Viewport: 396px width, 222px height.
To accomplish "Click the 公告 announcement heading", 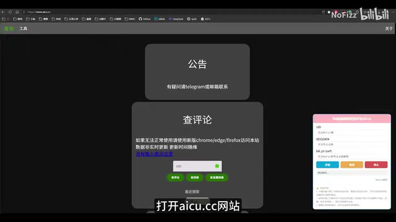I will tap(197, 64).
